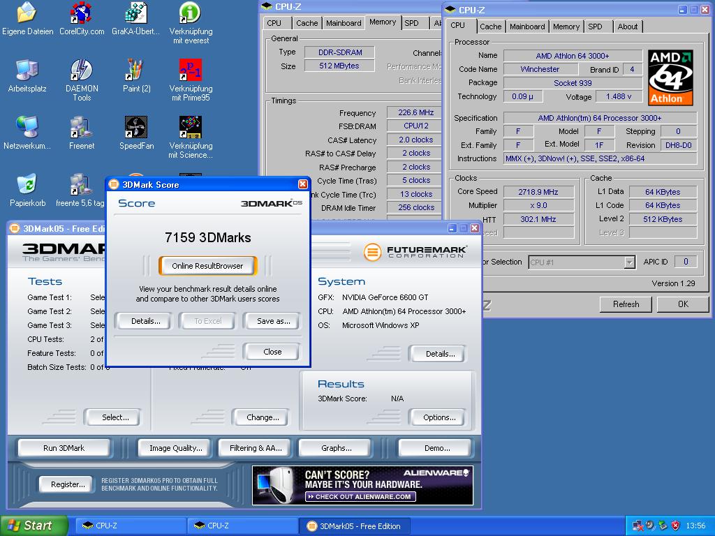Viewport: 715px width, 536px height.
Task: Click Change... settings button in 3DMark05
Action: click(x=263, y=417)
